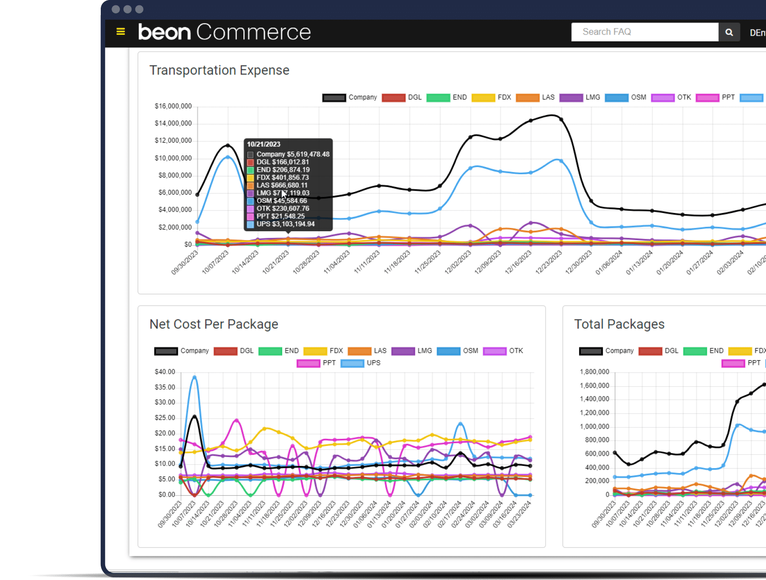Hide DGL line in Net Cost Per Package

(234, 351)
